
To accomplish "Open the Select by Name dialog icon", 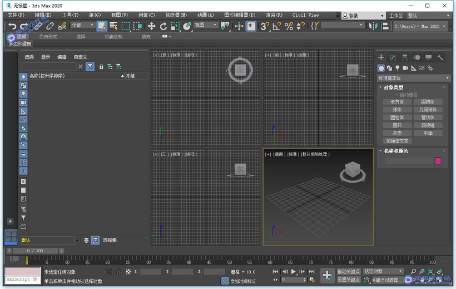I will click(113, 26).
